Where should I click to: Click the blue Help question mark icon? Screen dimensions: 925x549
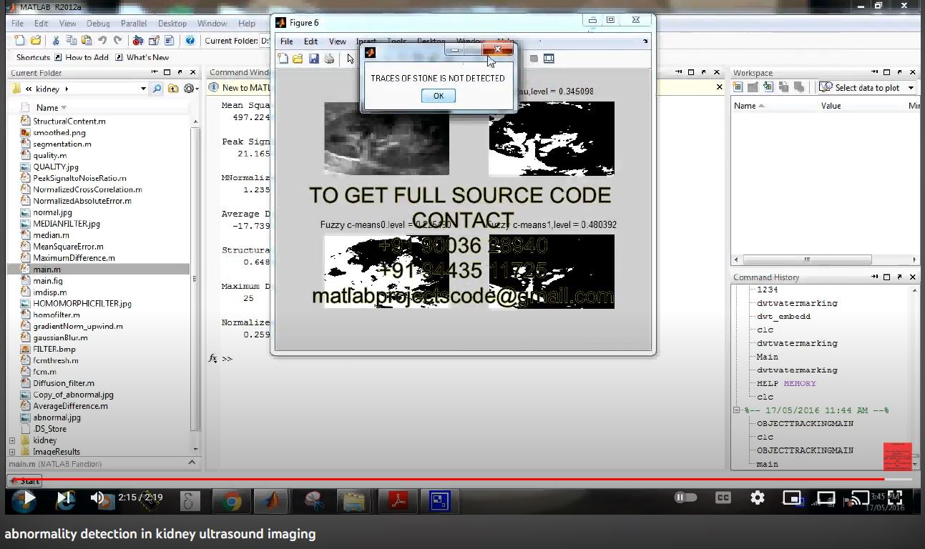coord(190,41)
